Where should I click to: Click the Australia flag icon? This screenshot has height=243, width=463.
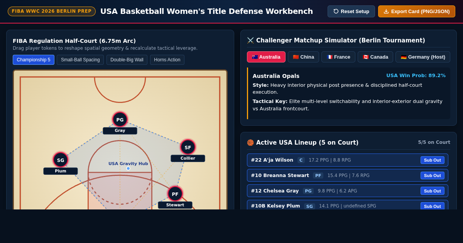point(255,57)
